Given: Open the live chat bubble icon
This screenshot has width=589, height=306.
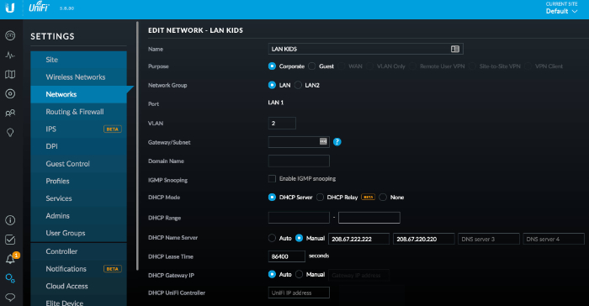Looking at the screenshot, I should [10, 298].
